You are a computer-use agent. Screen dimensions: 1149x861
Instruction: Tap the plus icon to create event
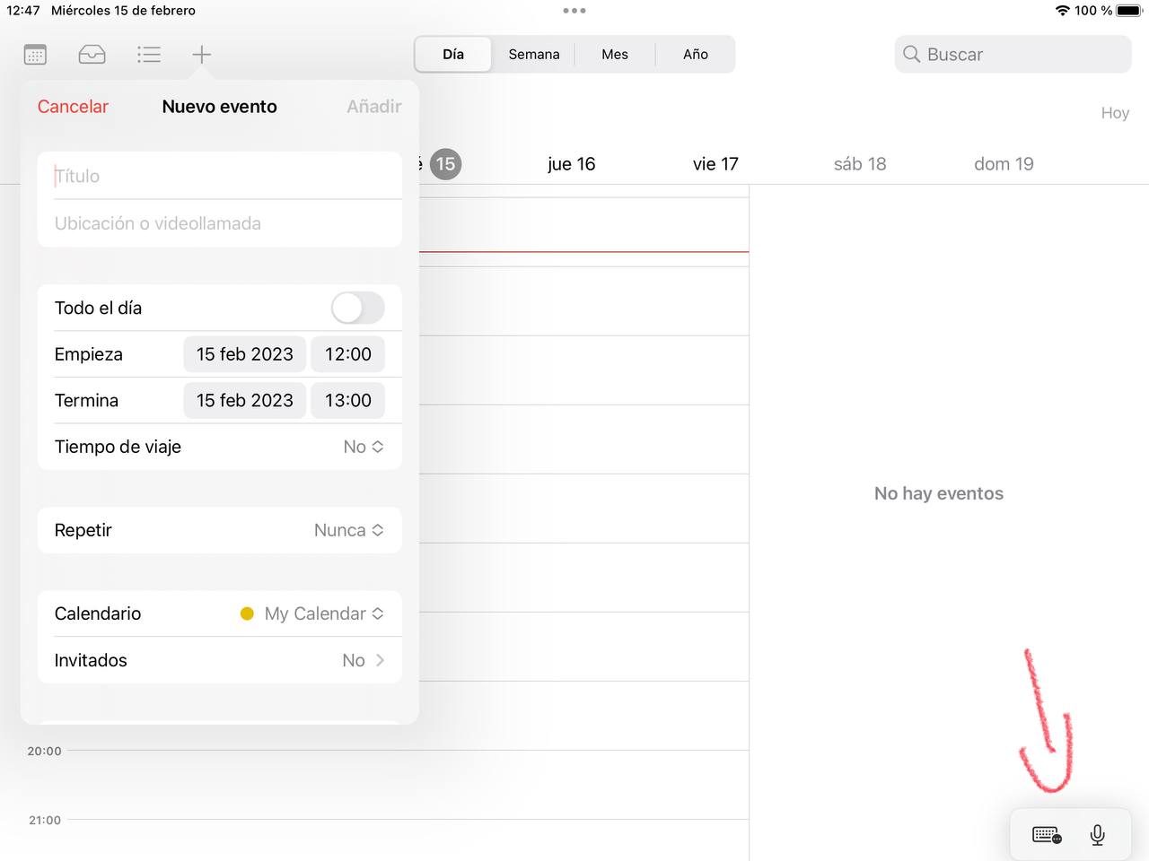(201, 54)
